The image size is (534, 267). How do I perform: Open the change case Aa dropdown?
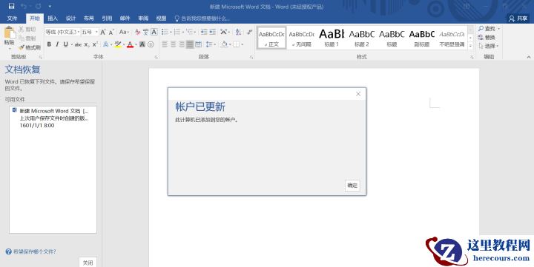coord(124,32)
